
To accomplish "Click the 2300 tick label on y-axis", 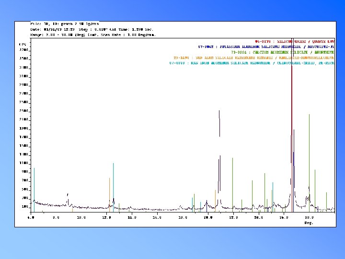I will tap(24, 111).
